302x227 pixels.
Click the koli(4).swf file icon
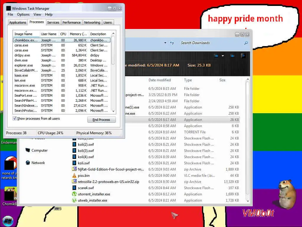tap(74, 157)
